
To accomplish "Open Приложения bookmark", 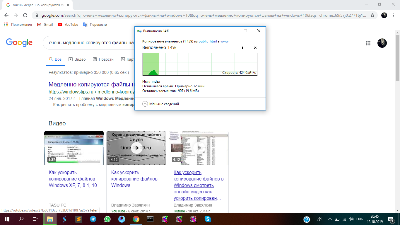I will click(x=18, y=25).
